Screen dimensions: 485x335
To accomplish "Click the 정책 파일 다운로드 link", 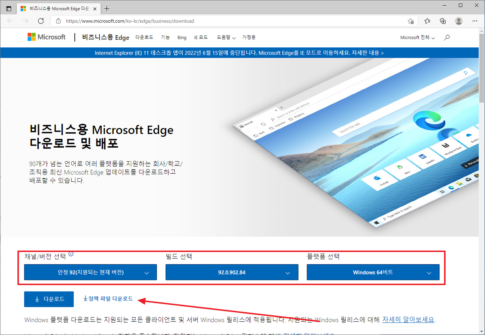I will pyautogui.click(x=108, y=299).
